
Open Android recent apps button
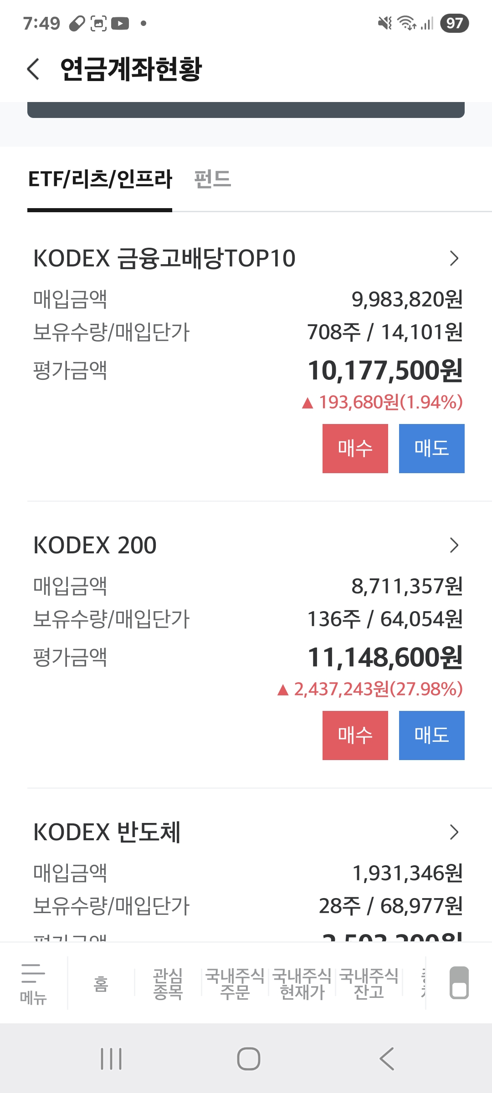coord(111,1059)
